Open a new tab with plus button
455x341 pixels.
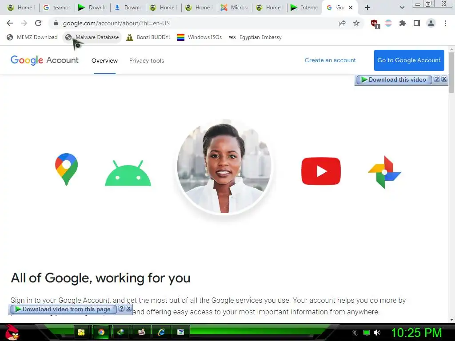[x=367, y=8]
